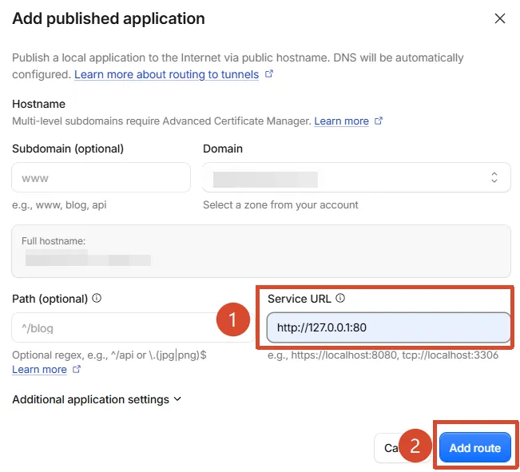
Task: Click the info icon next to Service URL
Action: (x=340, y=298)
